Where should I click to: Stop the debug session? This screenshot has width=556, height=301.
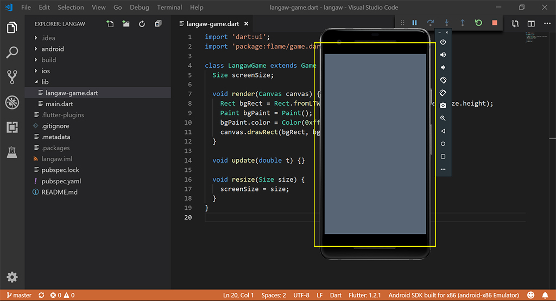coord(494,23)
